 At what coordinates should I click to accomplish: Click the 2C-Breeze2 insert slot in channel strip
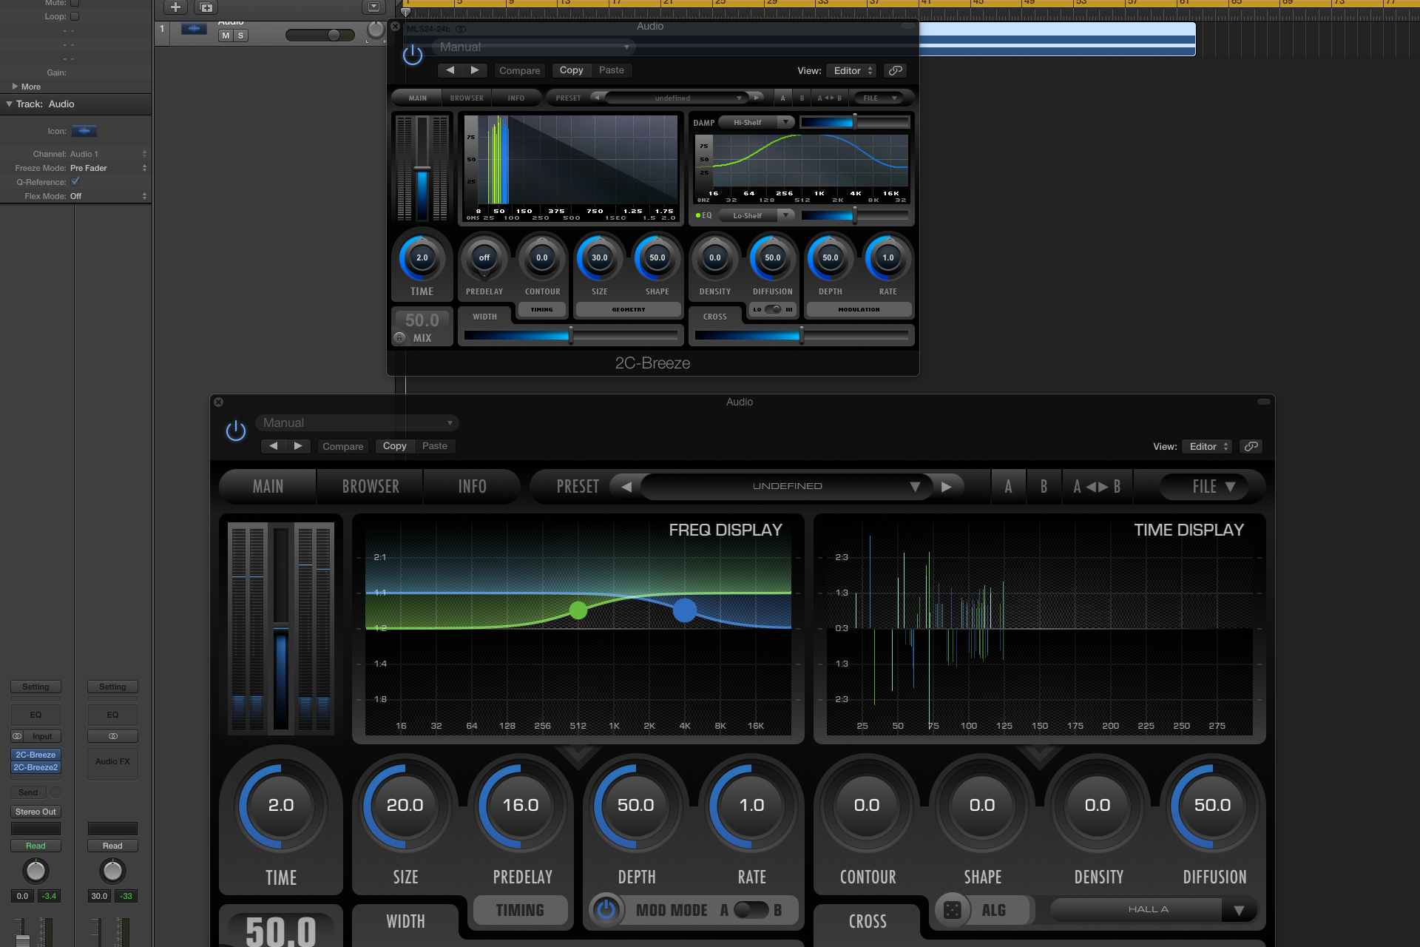[35, 767]
